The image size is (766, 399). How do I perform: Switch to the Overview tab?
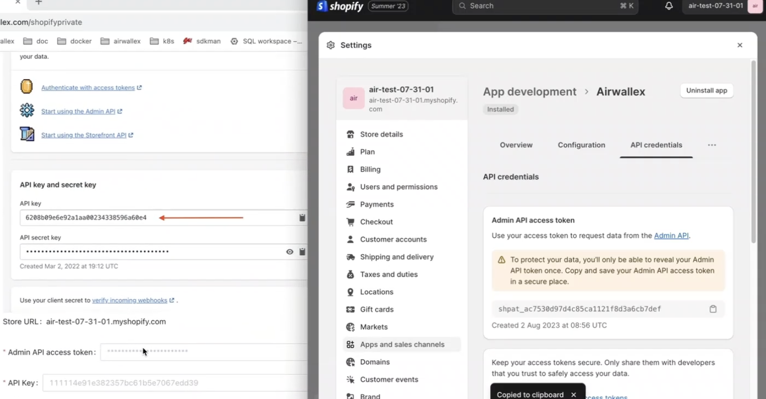coord(516,145)
